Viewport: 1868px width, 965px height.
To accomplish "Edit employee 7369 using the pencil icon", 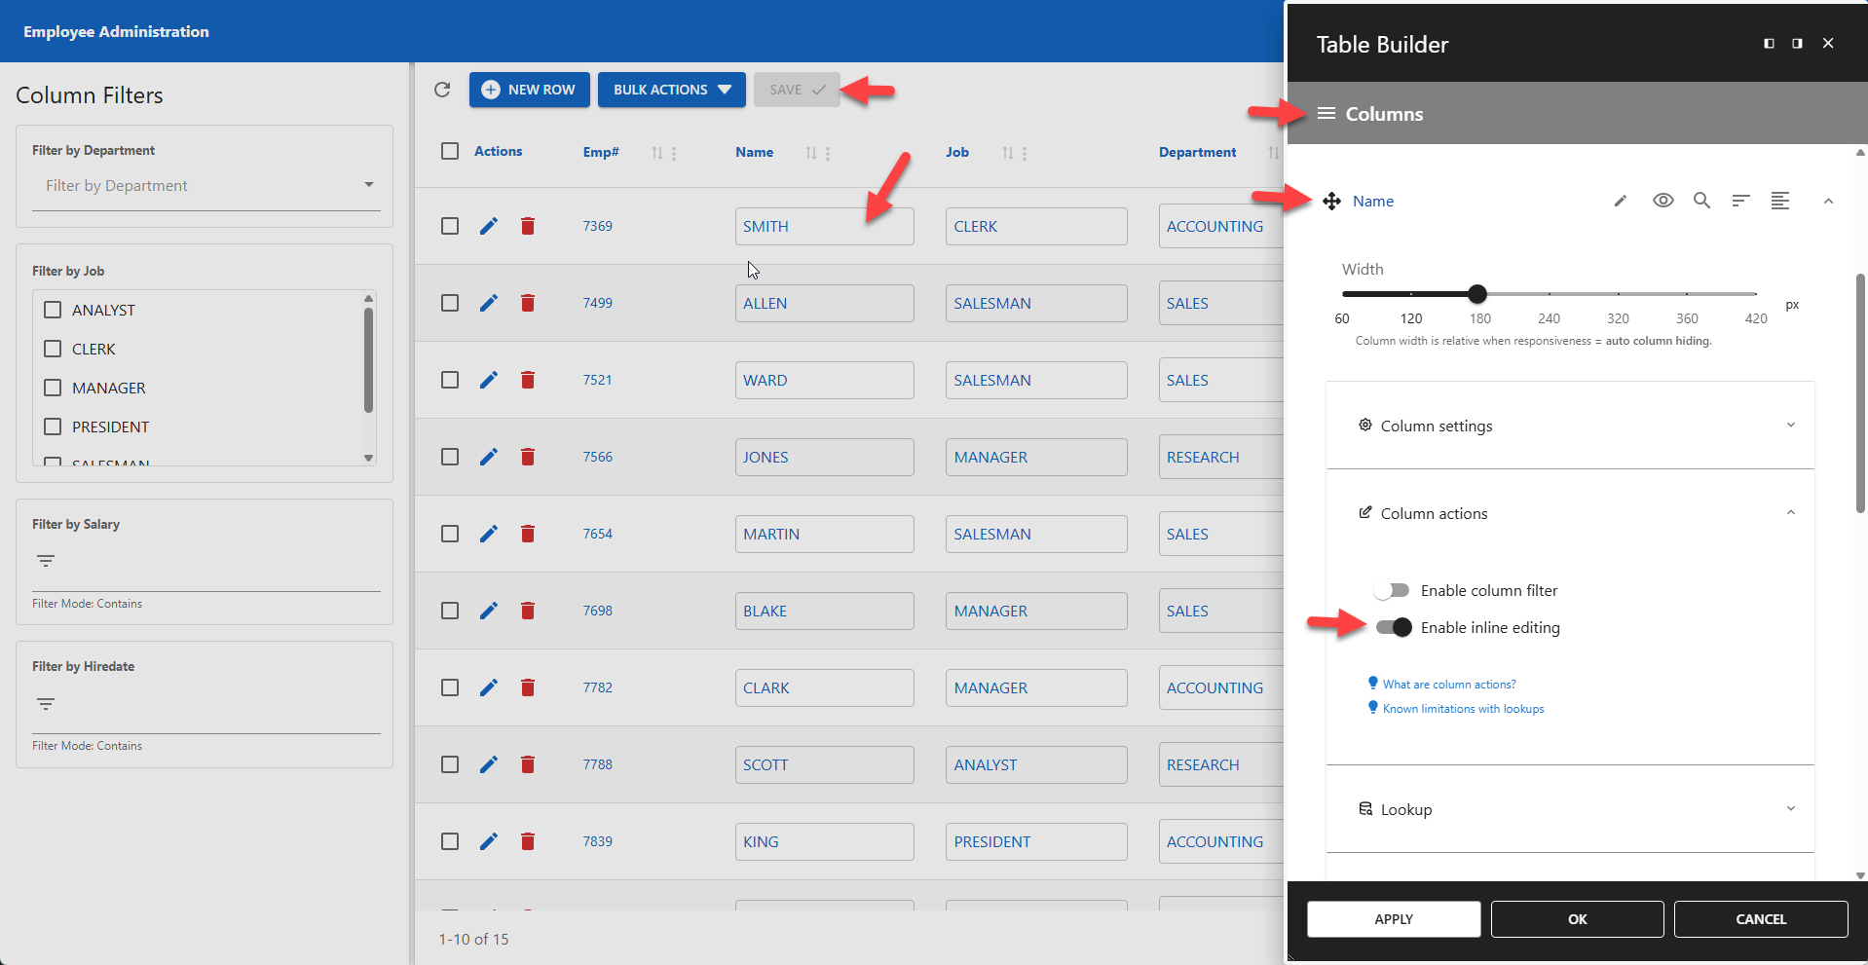I will pyautogui.click(x=488, y=225).
